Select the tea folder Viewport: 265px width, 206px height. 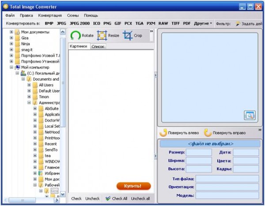[x=48, y=156]
